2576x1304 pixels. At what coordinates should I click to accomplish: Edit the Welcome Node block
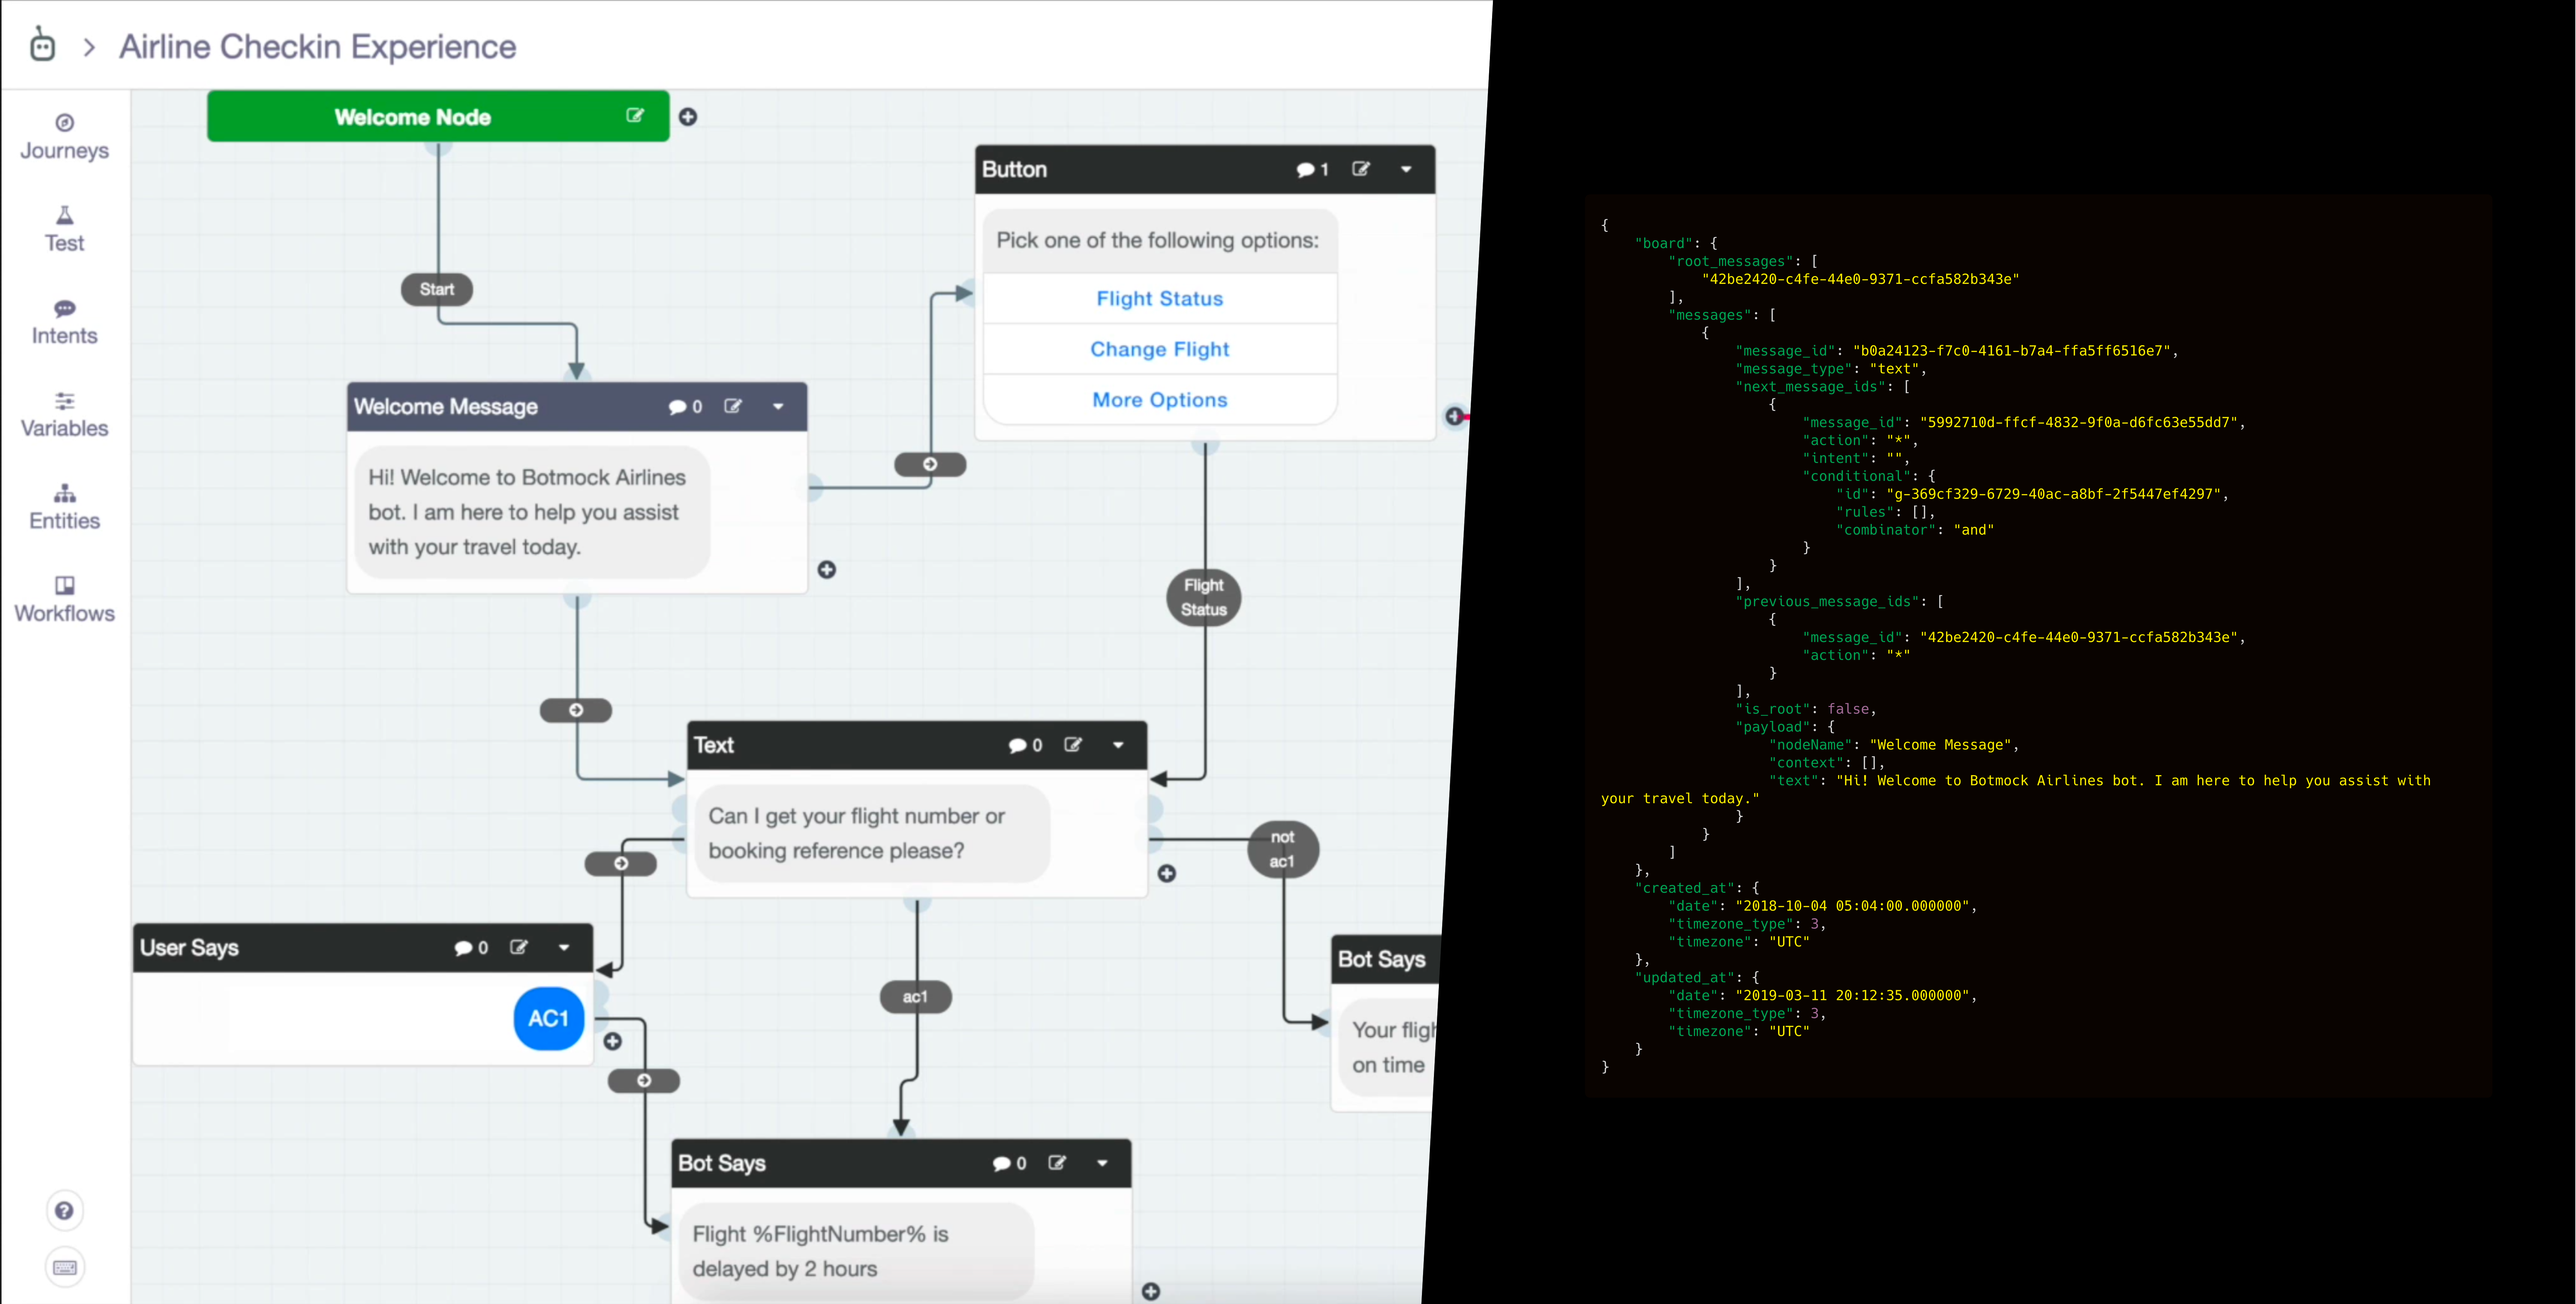pyautogui.click(x=635, y=116)
